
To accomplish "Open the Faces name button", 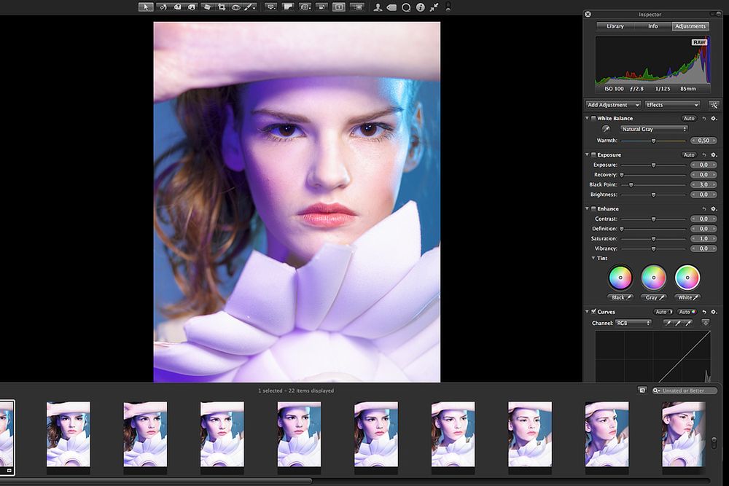I will 378,7.
